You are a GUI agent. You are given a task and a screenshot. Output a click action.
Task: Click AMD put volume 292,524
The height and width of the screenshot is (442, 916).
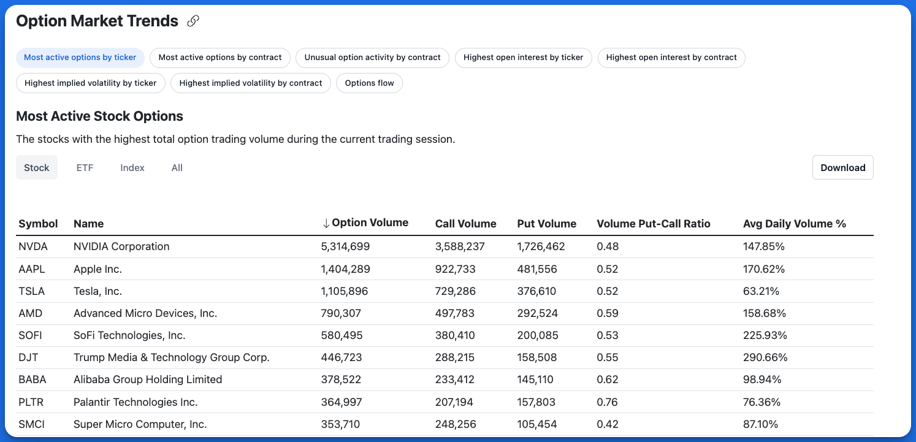click(x=538, y=313)
